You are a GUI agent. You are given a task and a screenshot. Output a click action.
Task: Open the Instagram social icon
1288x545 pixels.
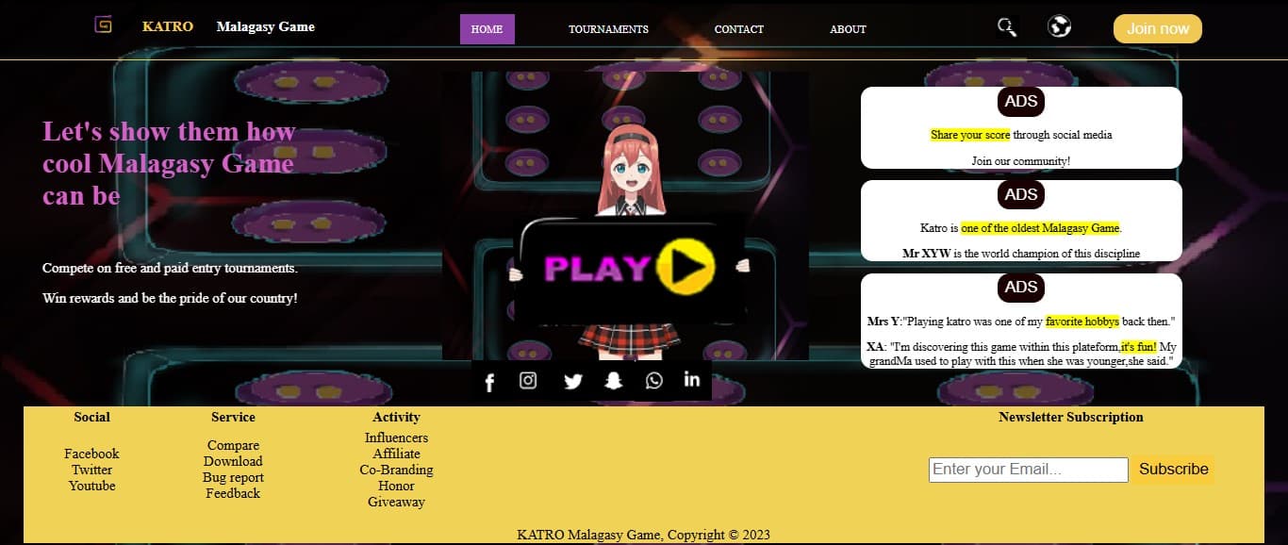[528, 380]
